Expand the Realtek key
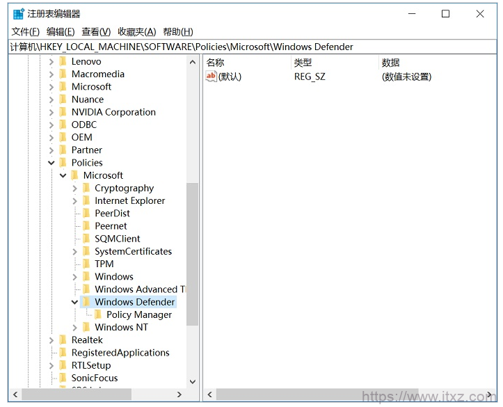The image size is (503, 407). click(51, 340)
